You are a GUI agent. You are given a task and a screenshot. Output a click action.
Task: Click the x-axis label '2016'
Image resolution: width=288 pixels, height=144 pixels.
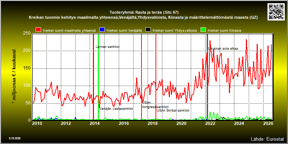tap(123, 123)
